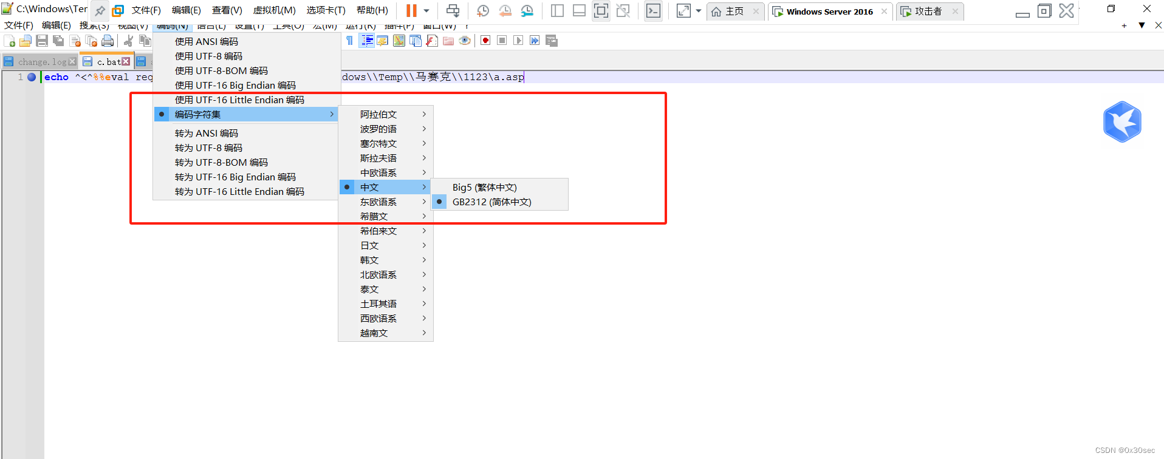Choose 转为 UTF-8-BOM 编码
The width and height of the screenshot is (1164, 459).
pos(247,162)
